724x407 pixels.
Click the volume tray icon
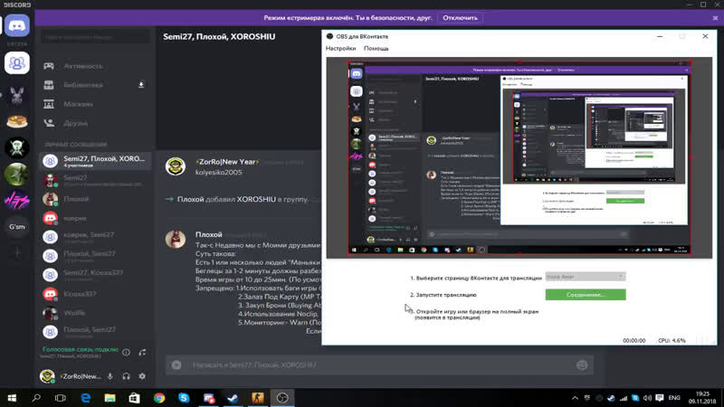coord(647,398)
